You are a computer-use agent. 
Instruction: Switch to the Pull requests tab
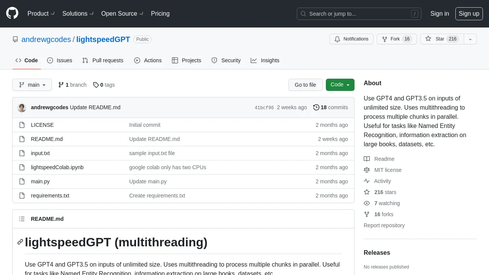(x=103, y=60)
